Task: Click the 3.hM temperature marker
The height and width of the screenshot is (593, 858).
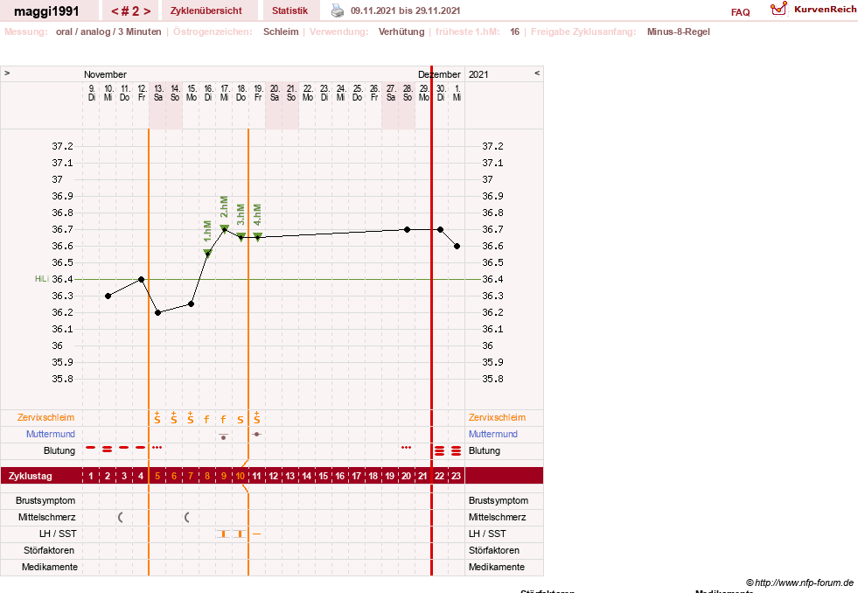Action: pos(241,236)
